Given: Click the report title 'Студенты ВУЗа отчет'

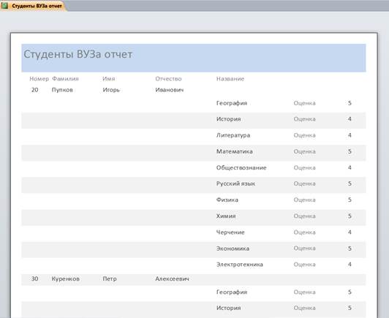Looking at the screenshot, I should click(78, 54).
